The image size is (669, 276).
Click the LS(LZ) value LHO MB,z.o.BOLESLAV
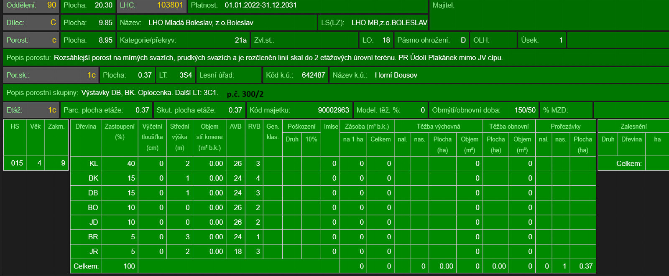(x=389, y=23)
